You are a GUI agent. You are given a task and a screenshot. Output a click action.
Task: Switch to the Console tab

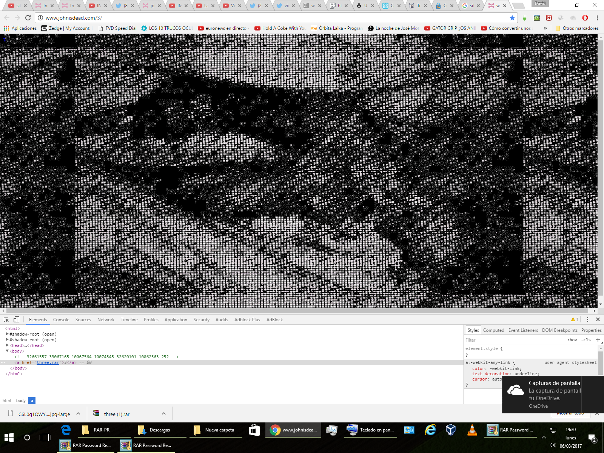click(61, 320)
